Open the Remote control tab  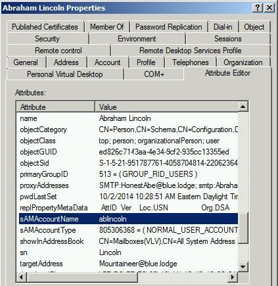coord(58,51)
